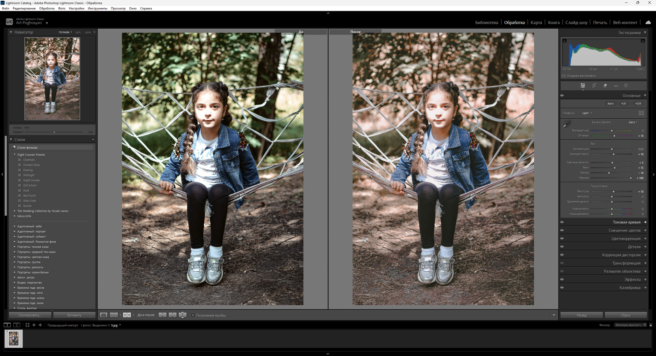Image resolution: width=656 pixels, height=356 pixels.
Task: Adjust the Экспозиция slider
Action: 612,149
